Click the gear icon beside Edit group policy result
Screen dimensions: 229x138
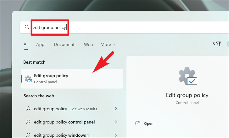coord(28,79)
